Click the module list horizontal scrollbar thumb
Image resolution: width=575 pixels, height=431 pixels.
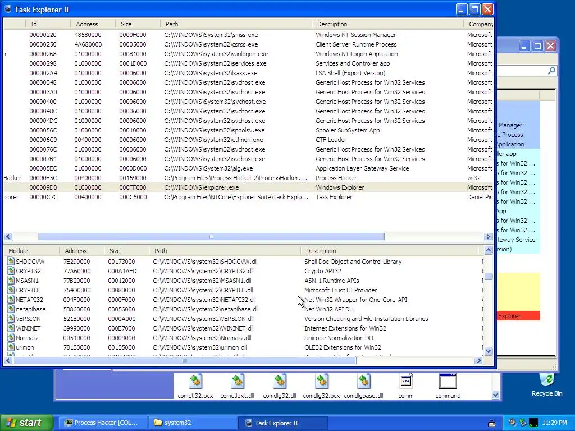tap(184, 361)
